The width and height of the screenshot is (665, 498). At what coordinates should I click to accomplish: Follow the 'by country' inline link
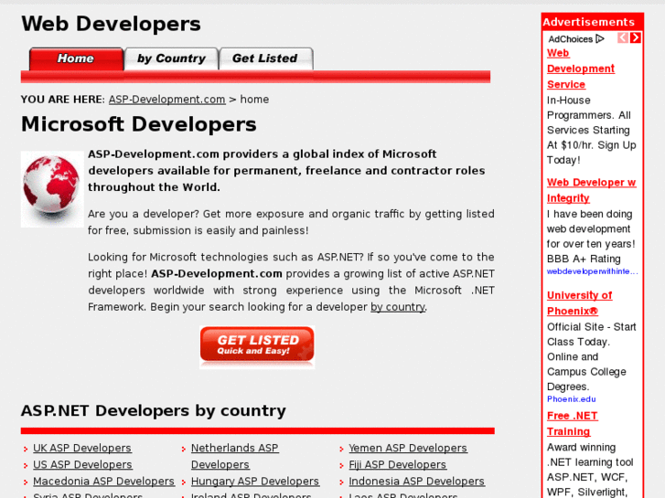pyautogui.click(x=398, y=307)
